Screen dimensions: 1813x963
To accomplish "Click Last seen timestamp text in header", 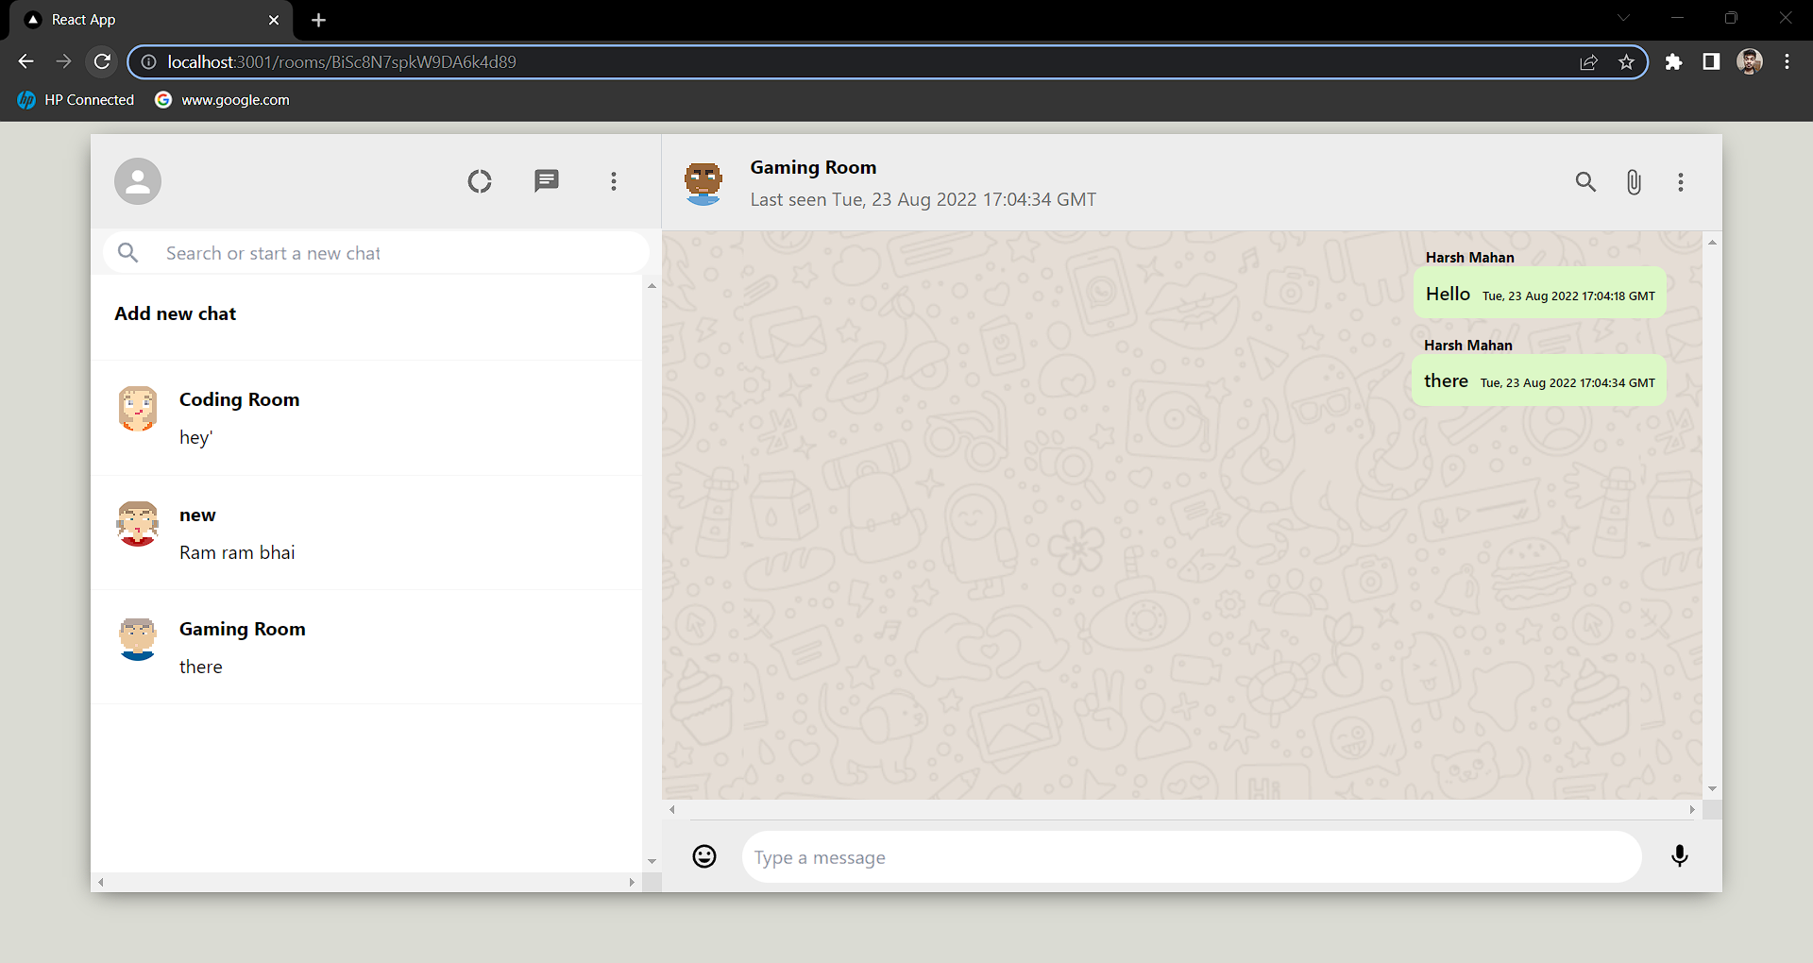I will [923, 199].
